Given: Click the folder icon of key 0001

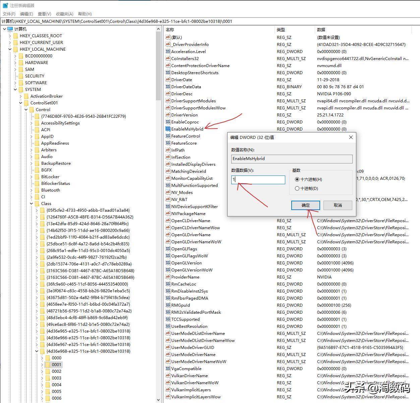Looking at the screenshot, I should (x=48, y=364).
